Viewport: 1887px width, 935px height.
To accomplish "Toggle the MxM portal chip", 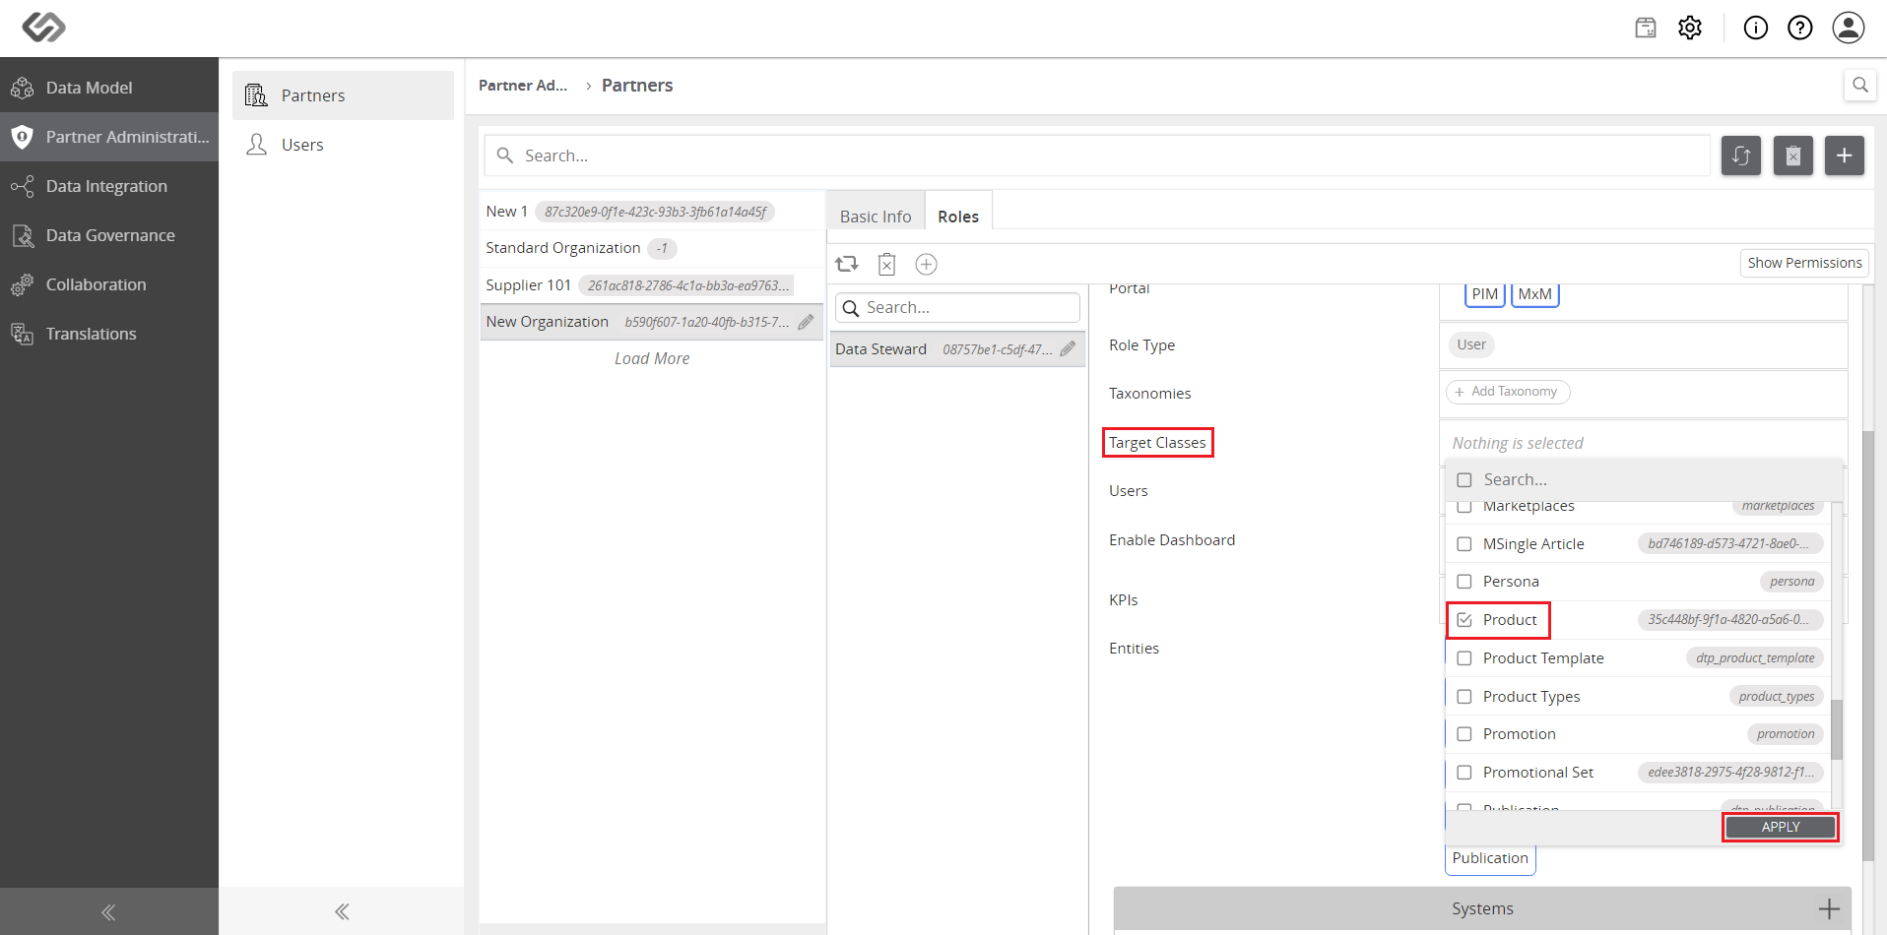I will tap(1534, 294).
